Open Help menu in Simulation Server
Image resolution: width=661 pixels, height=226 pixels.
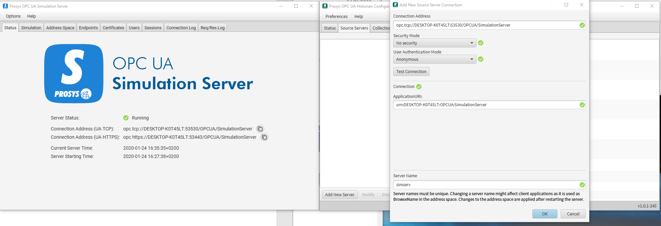32,16
